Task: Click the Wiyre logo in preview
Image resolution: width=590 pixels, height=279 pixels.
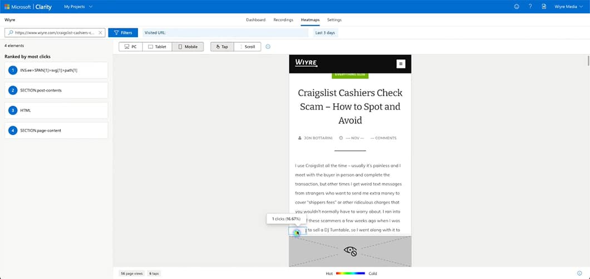Action: [306, 62]
